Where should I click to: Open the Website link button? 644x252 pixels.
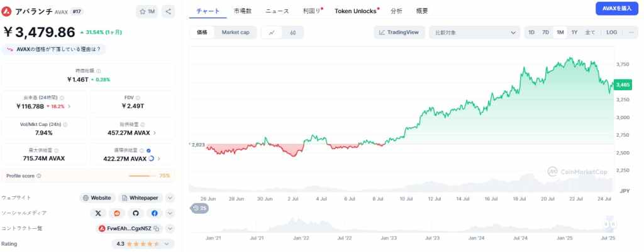pos(97,198)
